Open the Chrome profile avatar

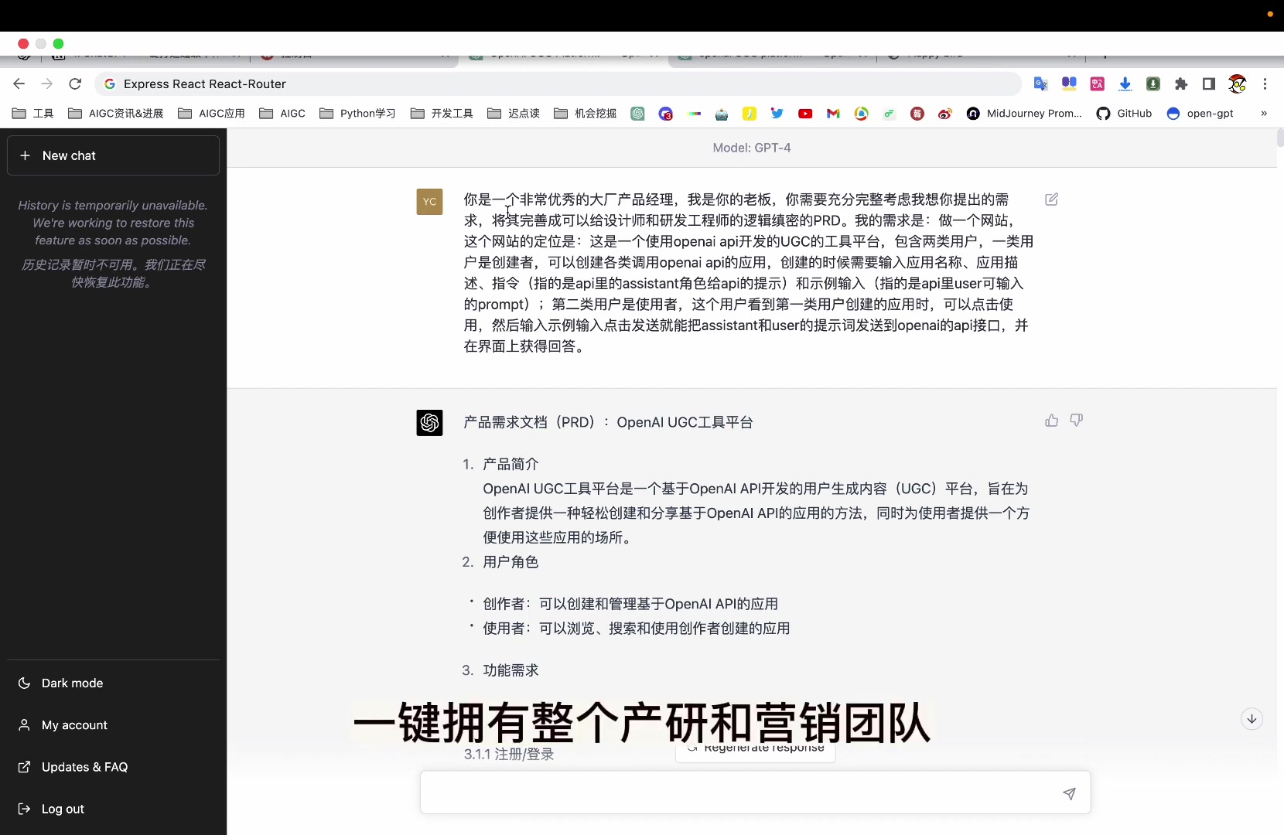(x=1238, y=83)
